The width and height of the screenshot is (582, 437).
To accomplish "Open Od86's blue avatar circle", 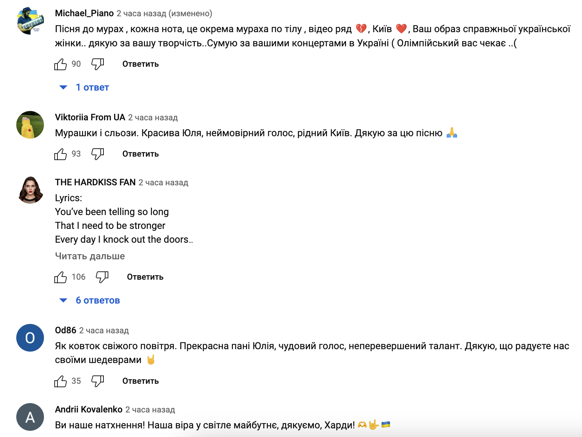I will (30, 338).
